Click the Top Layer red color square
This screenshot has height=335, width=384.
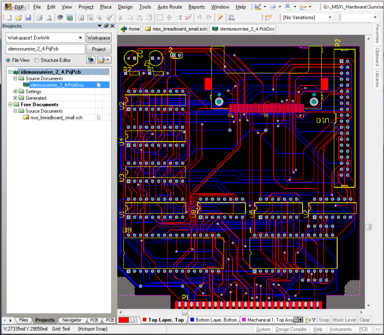pyautogui.click(x=144, y=319)
